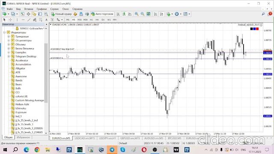Screen dimensions: 274x154
Task: Switch to M1 timeframe
Action: [68, 20]
